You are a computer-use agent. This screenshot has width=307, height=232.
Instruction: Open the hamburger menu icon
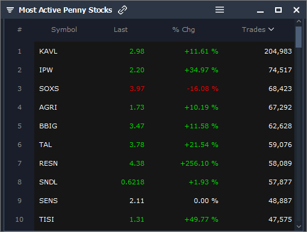[220, 10]
